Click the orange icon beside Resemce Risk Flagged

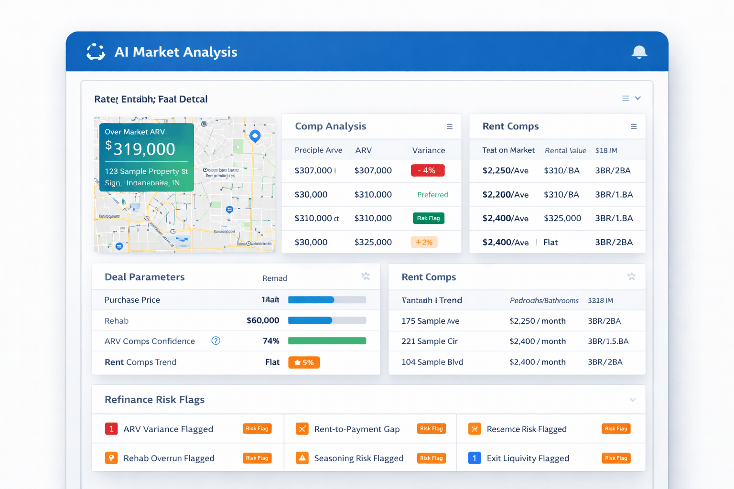click(475, 429)
